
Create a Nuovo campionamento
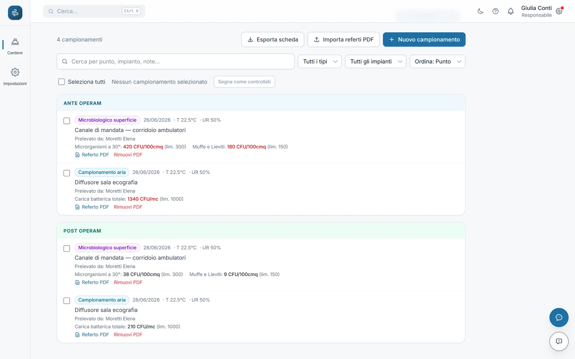424,39
